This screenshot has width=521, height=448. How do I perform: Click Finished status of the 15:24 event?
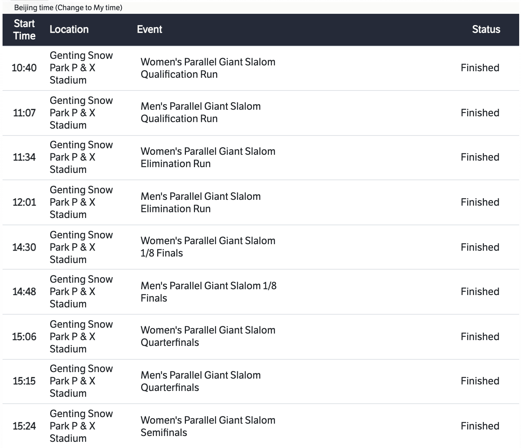[480, 426]
